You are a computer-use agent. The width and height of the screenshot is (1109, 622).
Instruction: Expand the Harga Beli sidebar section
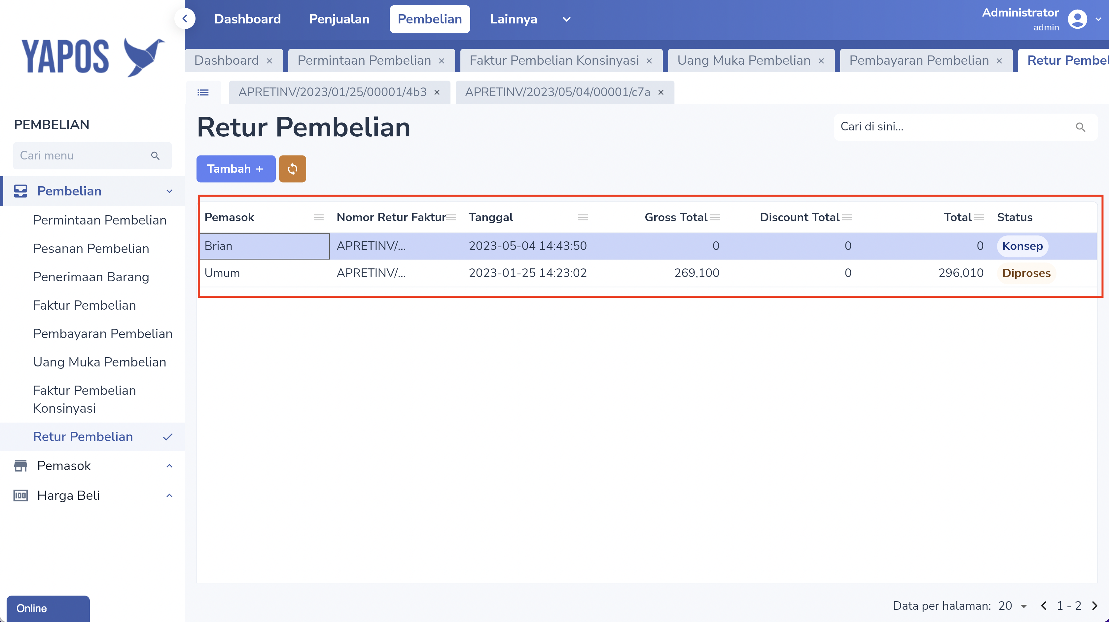pyautogui.click(x=170, y=496)
